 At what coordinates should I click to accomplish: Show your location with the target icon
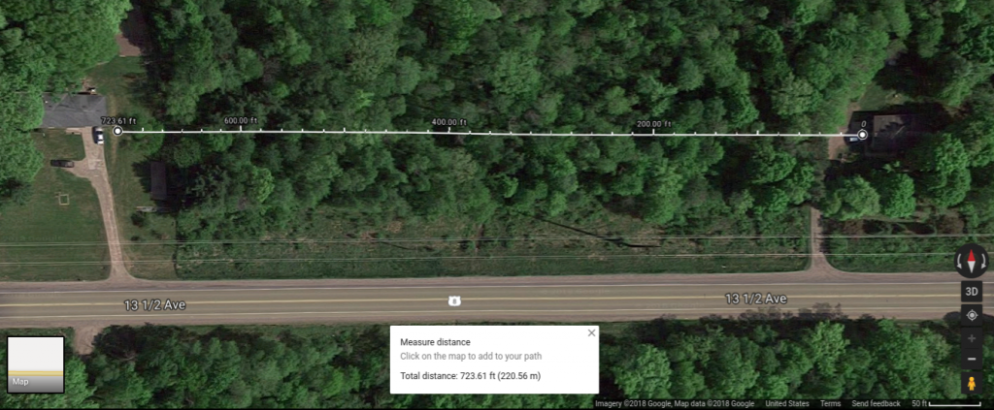tap(971, 315)
